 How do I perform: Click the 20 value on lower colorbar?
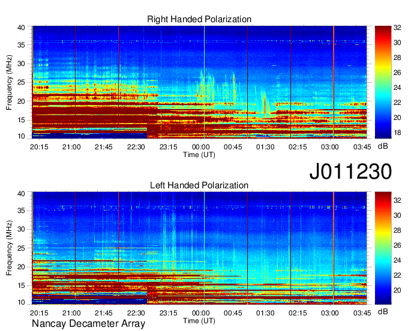click(397, 290)
